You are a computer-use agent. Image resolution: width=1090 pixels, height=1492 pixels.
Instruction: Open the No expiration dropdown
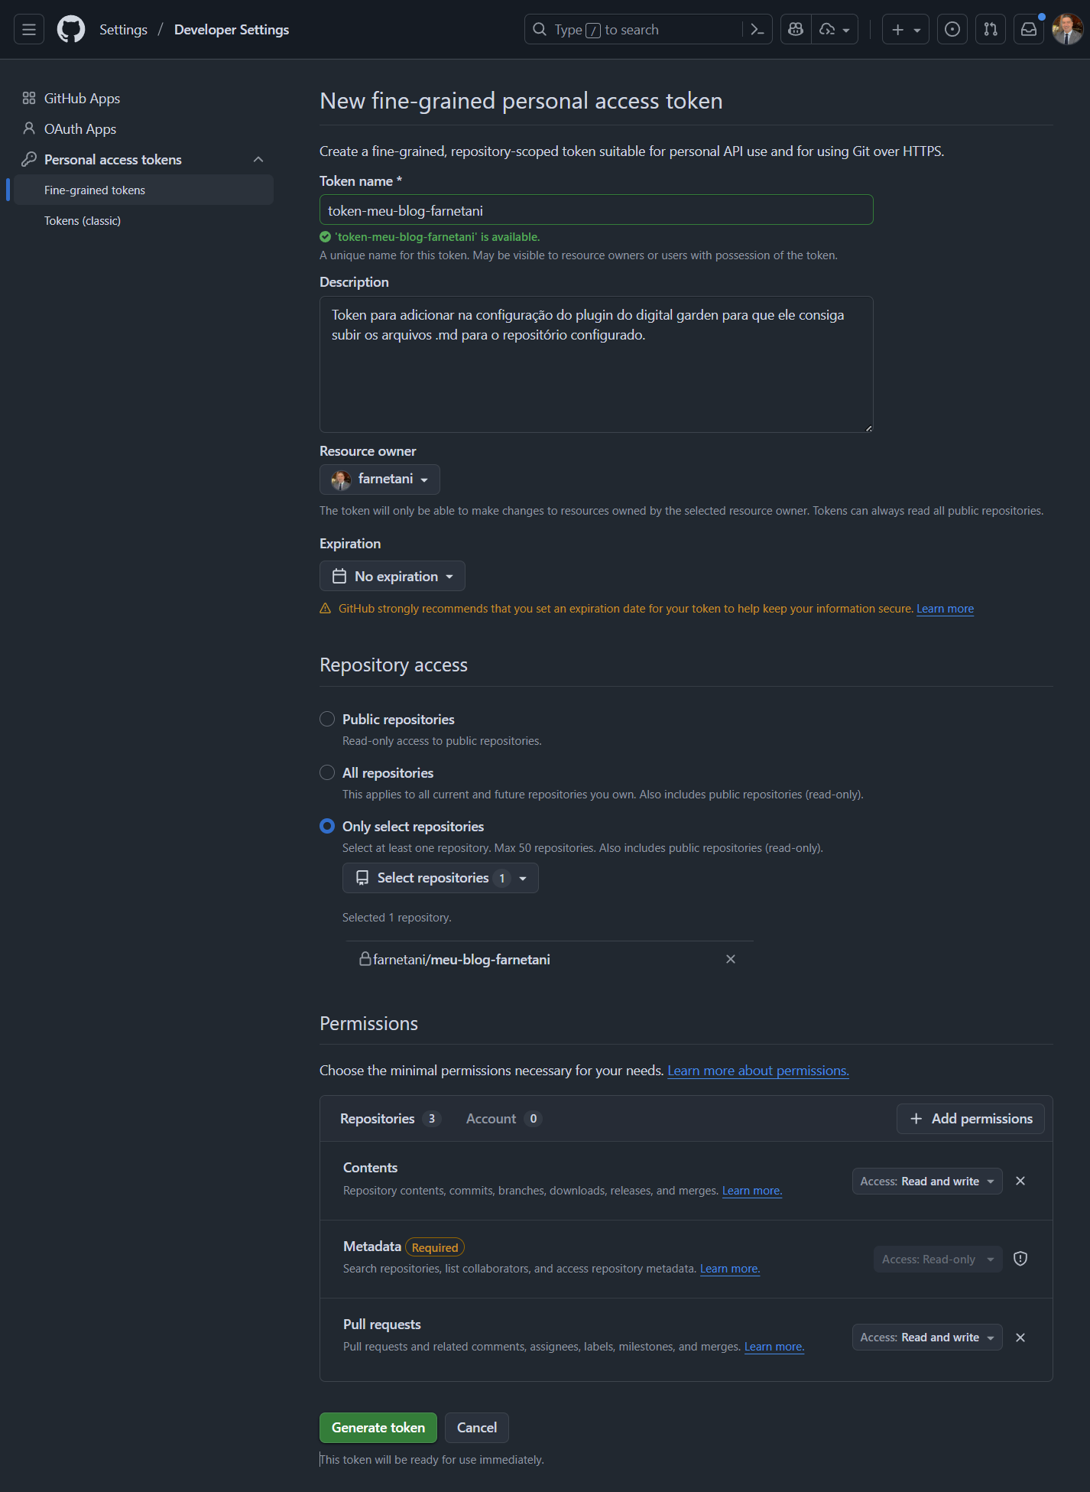pyautogui.click(x=392, y=577)
